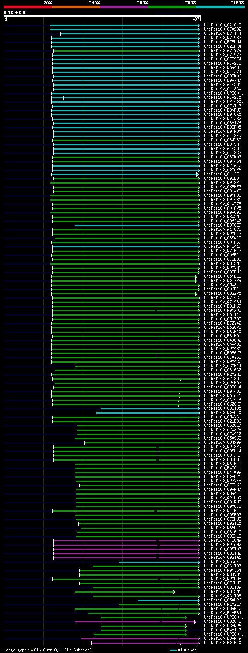Image resolution: width=248 pixels, height=653 pixels.
Task: Select label UniRef100_Q5XNP6
Action: [222, 600]
